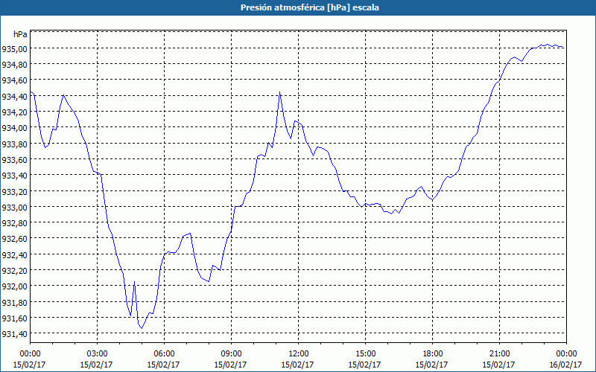596x372 pixels.
Task: Click the 15/02/17 date under 18:00
Action: pos(432,365)
